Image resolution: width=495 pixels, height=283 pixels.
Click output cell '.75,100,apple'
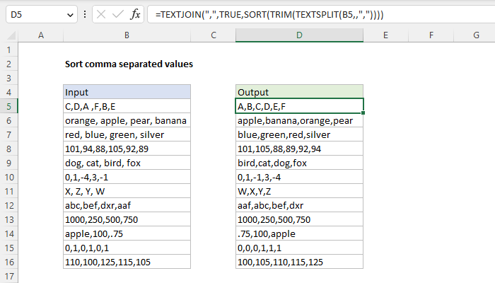click(x=299, y=233)
